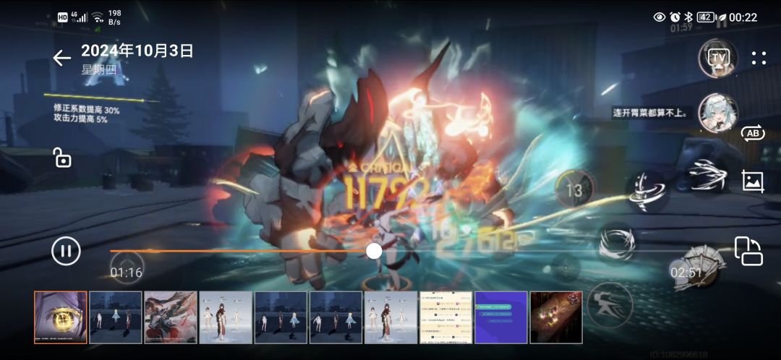Click the weekday text 星期四
The height and width of the screenshot is (360, 781).
click(98, 69)
